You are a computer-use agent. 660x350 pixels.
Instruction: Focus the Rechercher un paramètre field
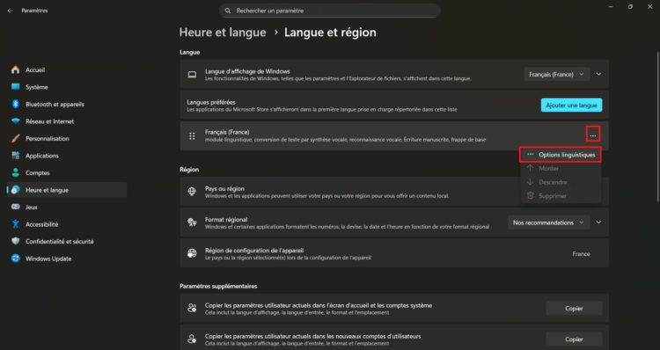(330, 11)
